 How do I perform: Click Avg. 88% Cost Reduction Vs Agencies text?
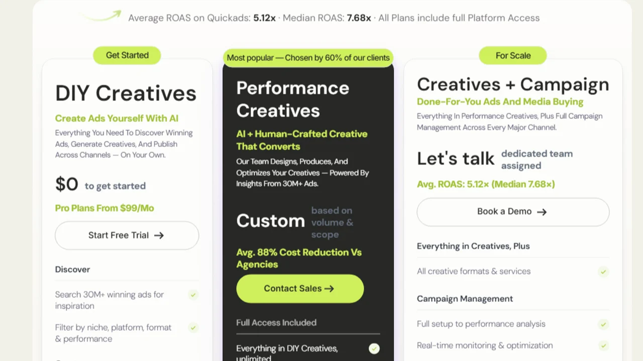[299, 258]
